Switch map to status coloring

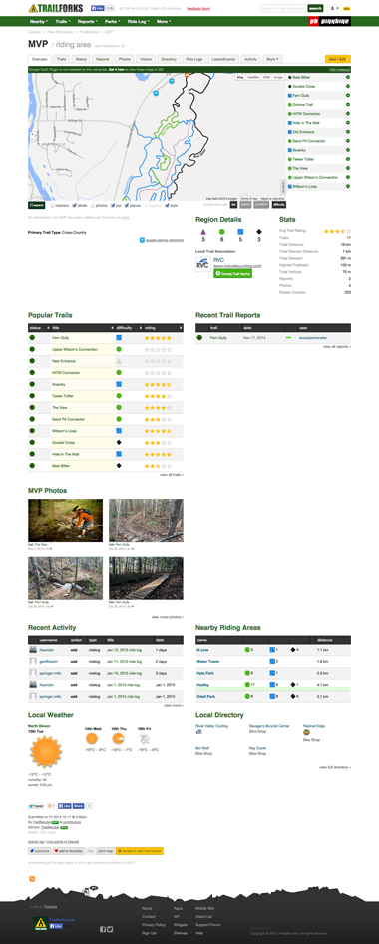coord(244,205)
